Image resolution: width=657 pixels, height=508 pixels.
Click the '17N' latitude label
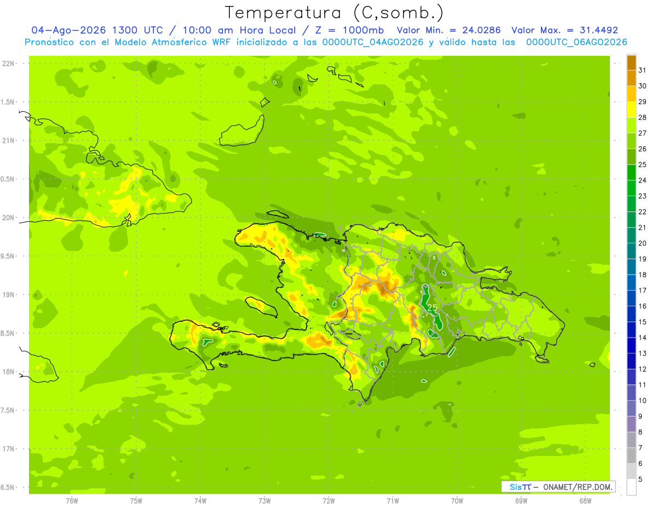pos(9,449)
